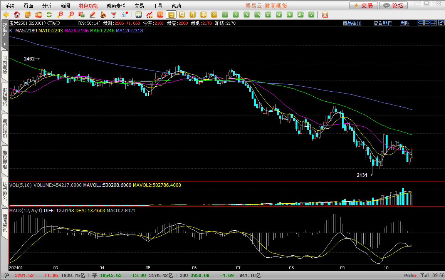Screen dimensions: 445x280
Task: Switch to weekly (周) K-line period
Action: click(x=182, y=15)
